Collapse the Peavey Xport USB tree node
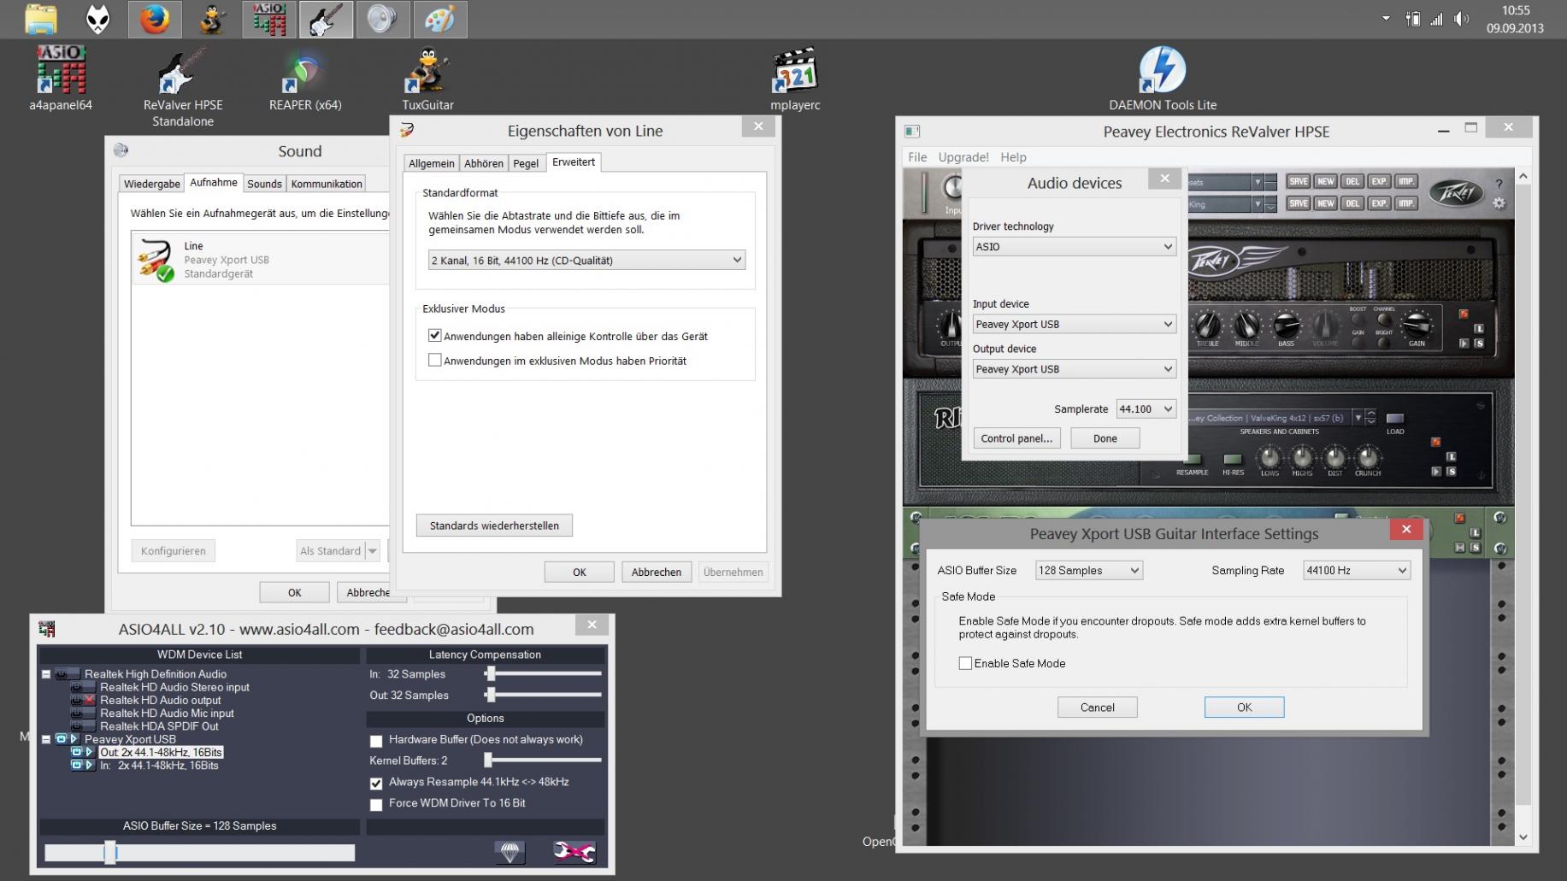This screenshot has width=1567, height=881. tap(46, 739)
